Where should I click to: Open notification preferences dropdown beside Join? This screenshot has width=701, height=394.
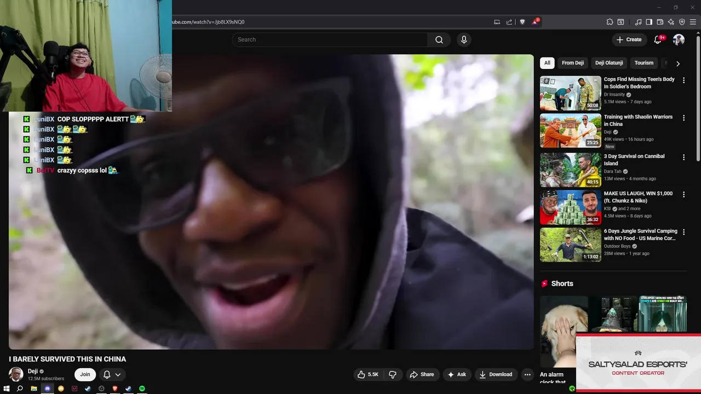(x=112, y=374)
